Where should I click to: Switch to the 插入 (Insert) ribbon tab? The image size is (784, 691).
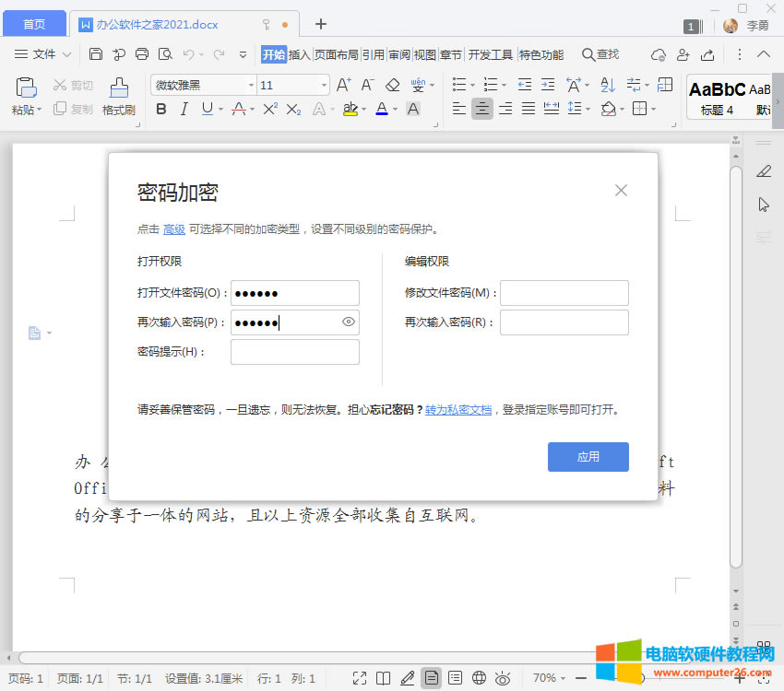(x=300, y=54)
